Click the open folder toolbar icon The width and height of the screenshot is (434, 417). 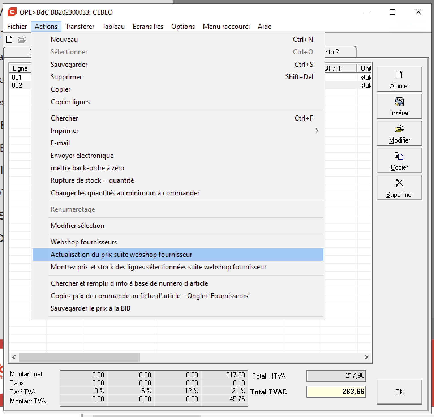coord(22,39)
